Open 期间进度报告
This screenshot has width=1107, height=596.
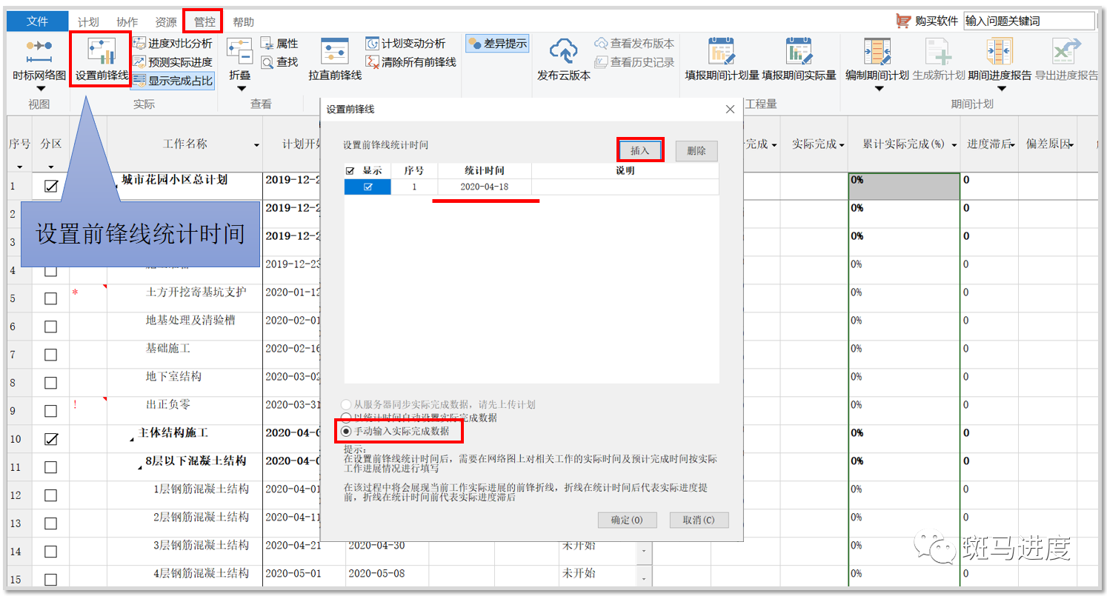click(1000, 59)
